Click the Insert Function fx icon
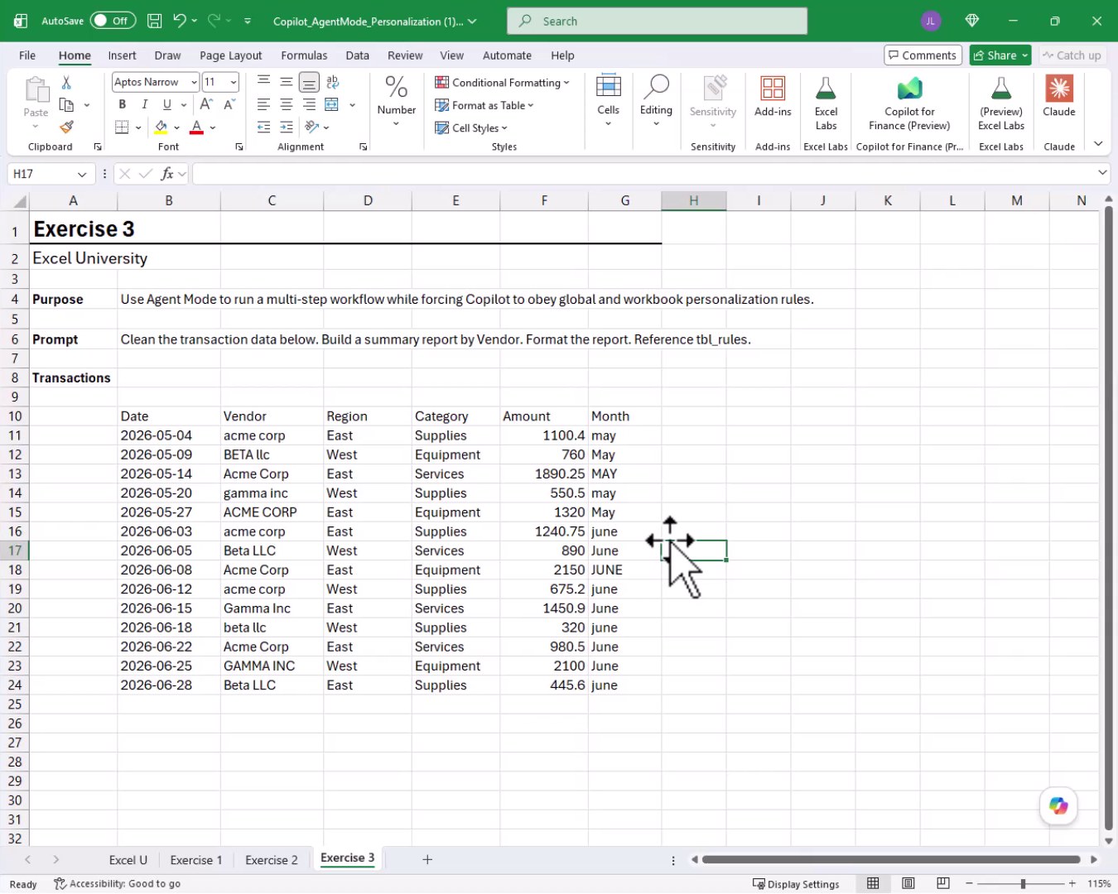This screenshot has width=1118, height=894. point(167,174)
